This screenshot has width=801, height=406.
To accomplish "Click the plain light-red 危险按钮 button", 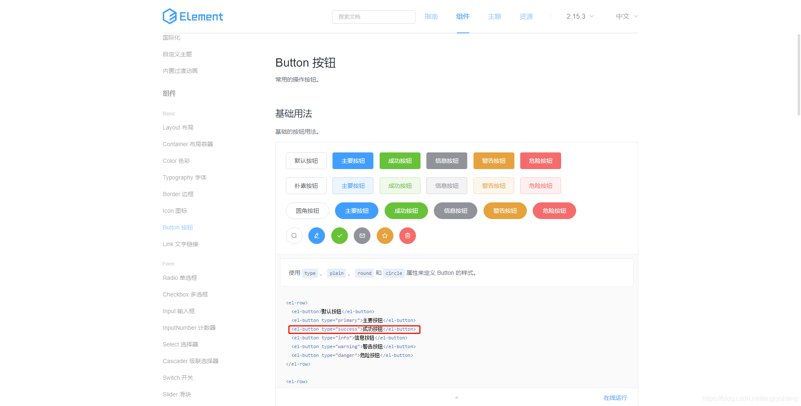I will tap(541, 186).
